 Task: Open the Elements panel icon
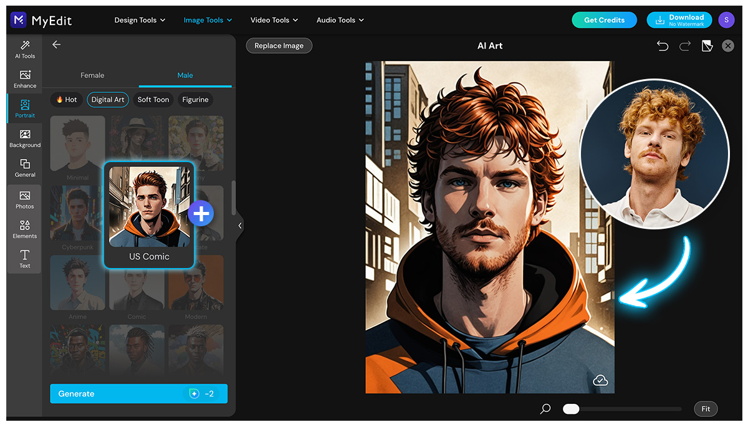pyautogui.click(x=24, y=229)
